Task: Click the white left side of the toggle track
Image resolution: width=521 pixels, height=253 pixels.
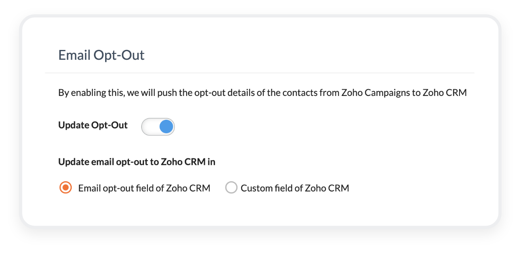Action: coord(150,127)
